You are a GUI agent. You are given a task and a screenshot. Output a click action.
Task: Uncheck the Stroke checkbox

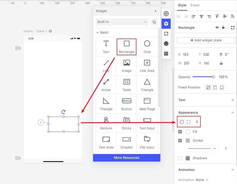tap(180, 140)
